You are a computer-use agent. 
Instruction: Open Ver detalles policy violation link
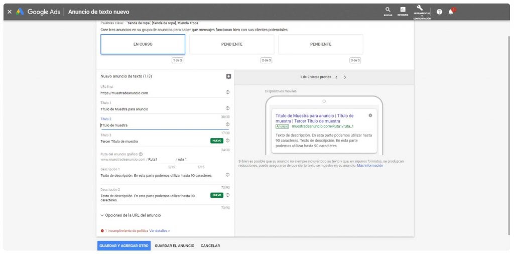pos(159,231)
